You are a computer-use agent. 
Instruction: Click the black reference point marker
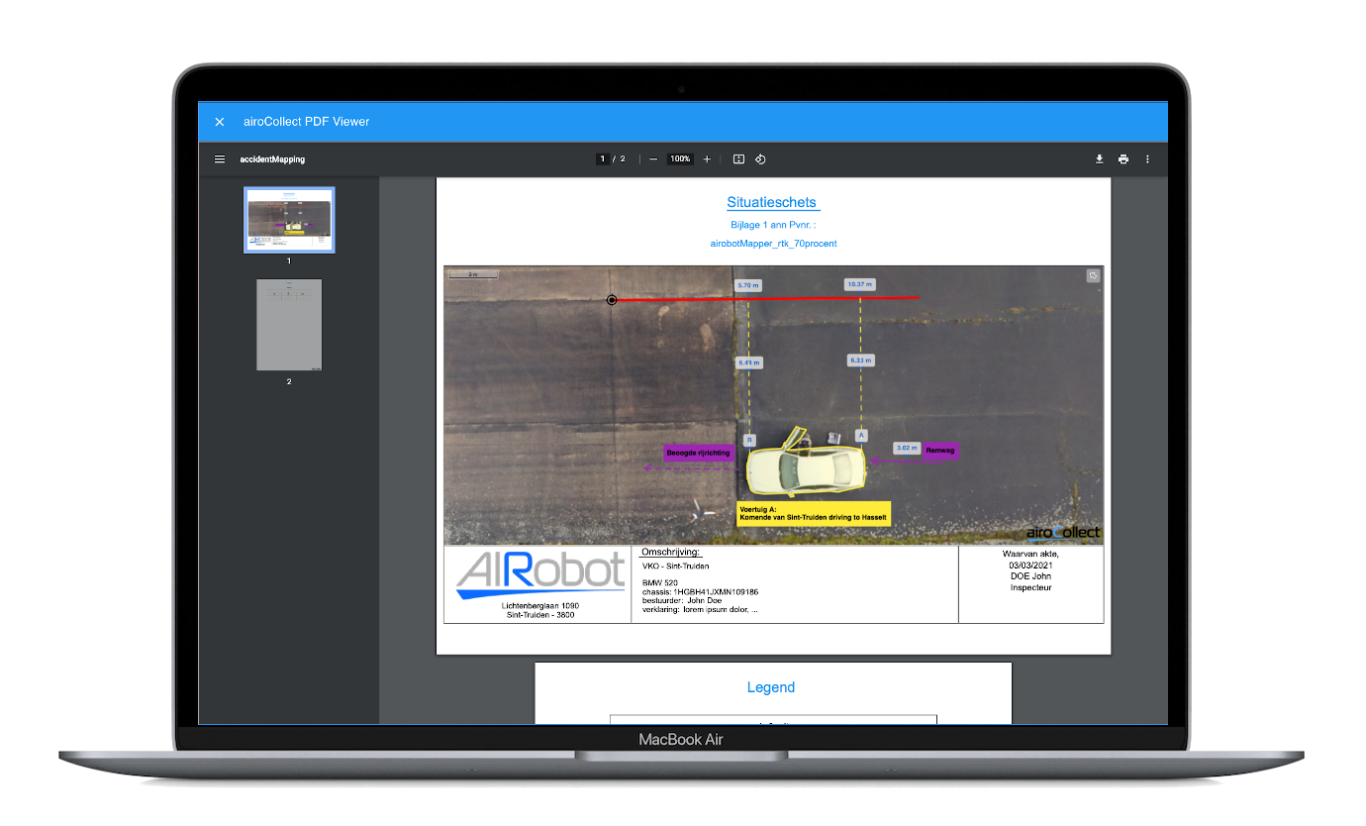612,300
